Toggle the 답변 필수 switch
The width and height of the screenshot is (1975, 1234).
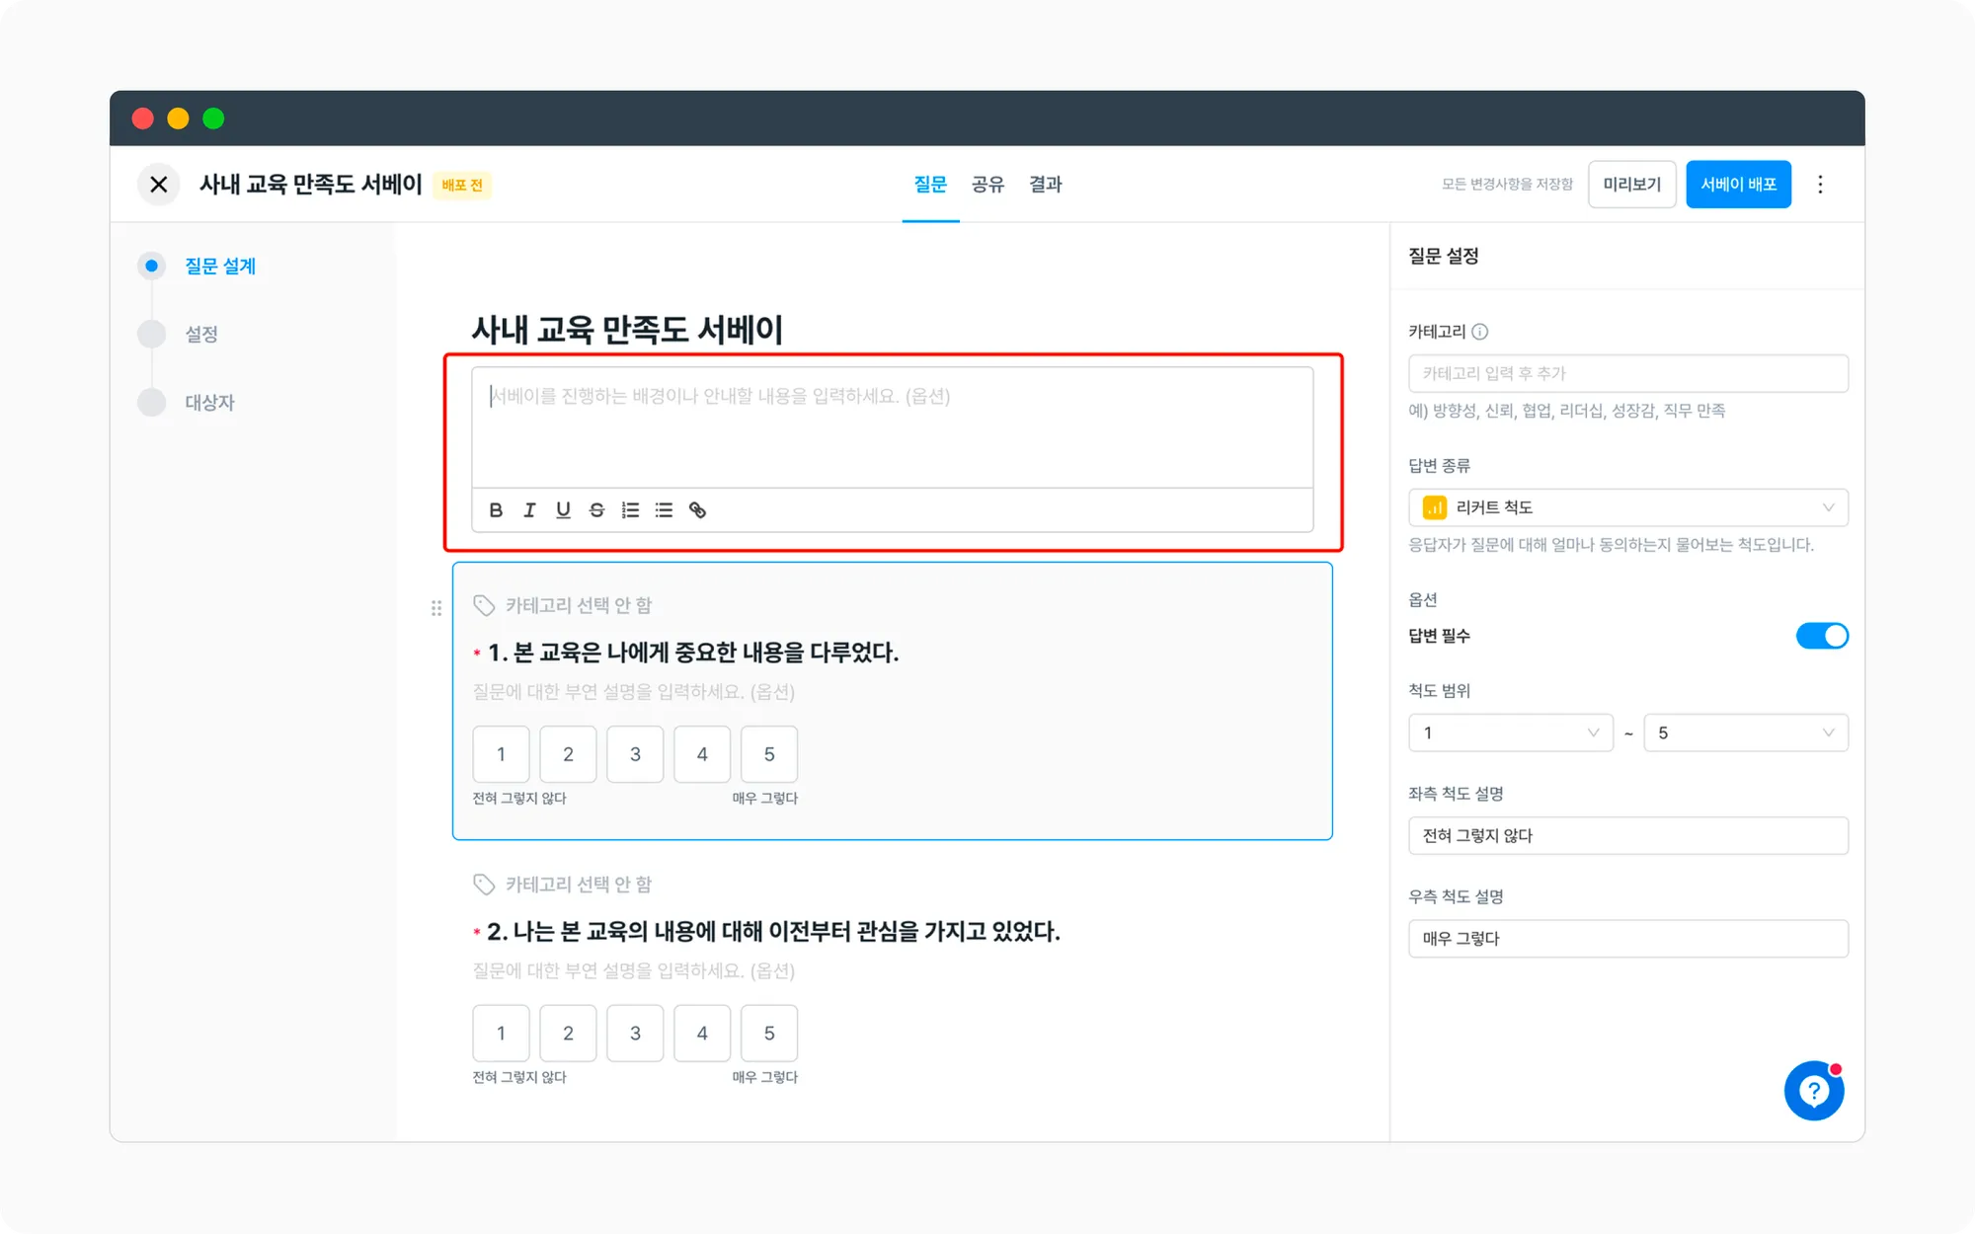tap(1822, 636)
